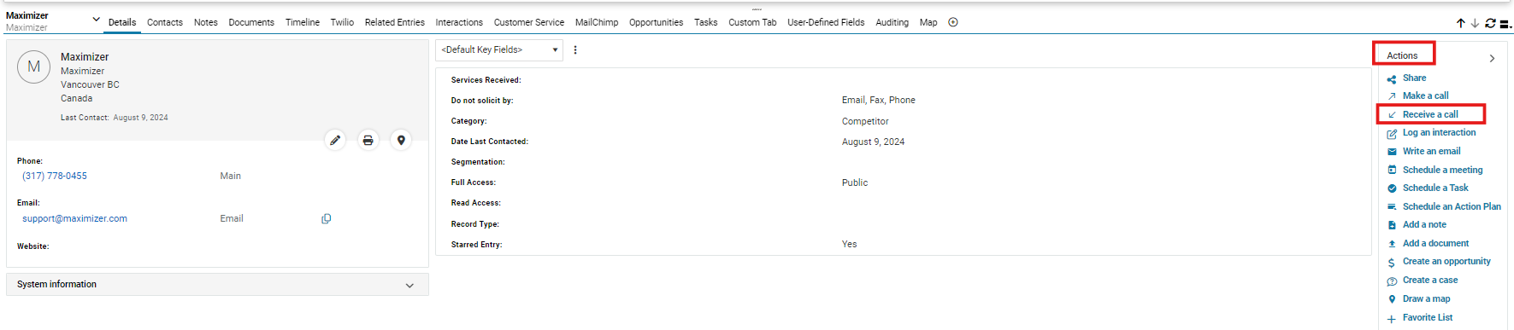Open the Opportunities tab
Screen dimensions: 1514x330
click(656, 22)
